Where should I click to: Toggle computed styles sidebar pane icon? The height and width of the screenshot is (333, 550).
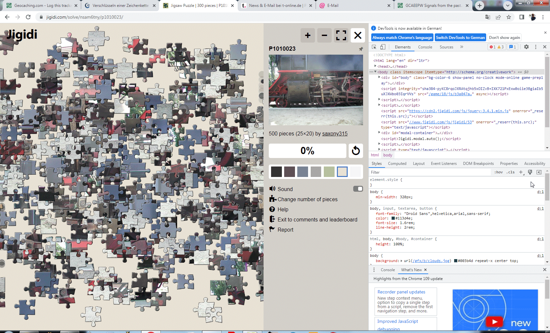(x=539, y=172)
